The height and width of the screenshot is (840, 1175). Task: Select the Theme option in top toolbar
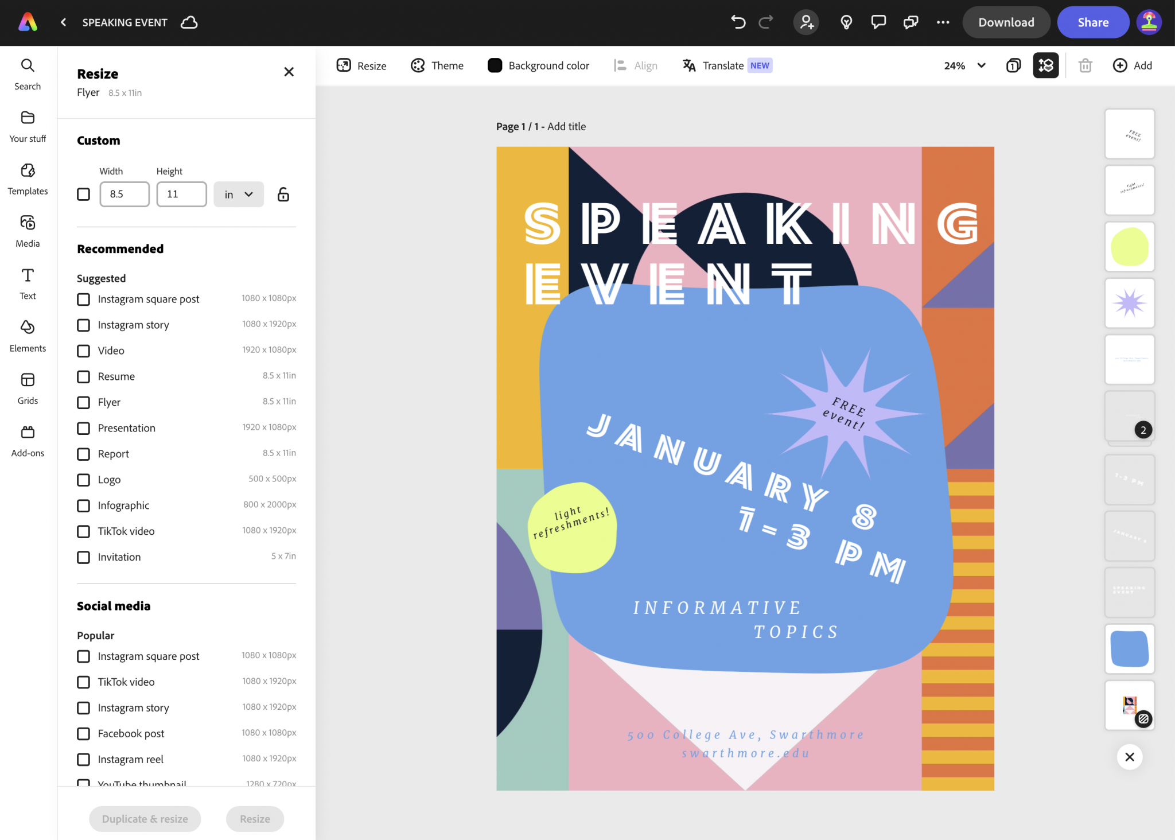(x=437, y=65)
